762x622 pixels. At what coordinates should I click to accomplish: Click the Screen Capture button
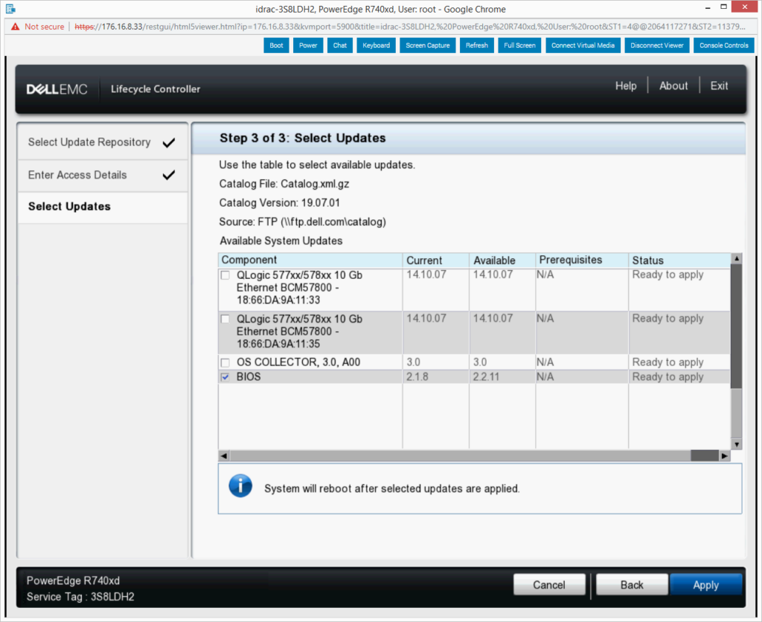[428, 45]
